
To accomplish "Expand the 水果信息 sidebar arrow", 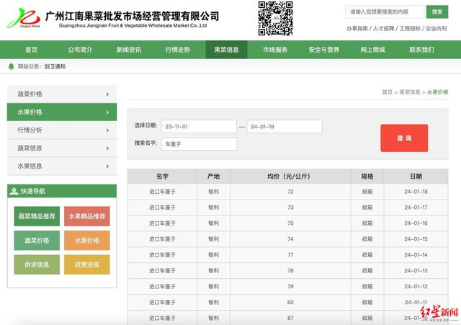I will pyautogui.click(x=107, y=166).
